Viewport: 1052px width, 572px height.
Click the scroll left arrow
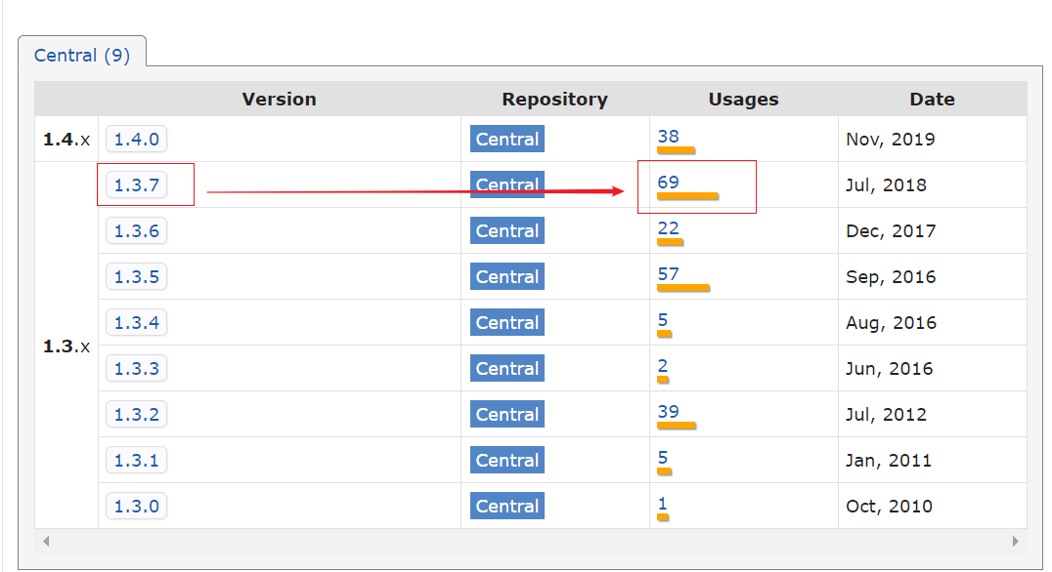click(x=46, y=541)
